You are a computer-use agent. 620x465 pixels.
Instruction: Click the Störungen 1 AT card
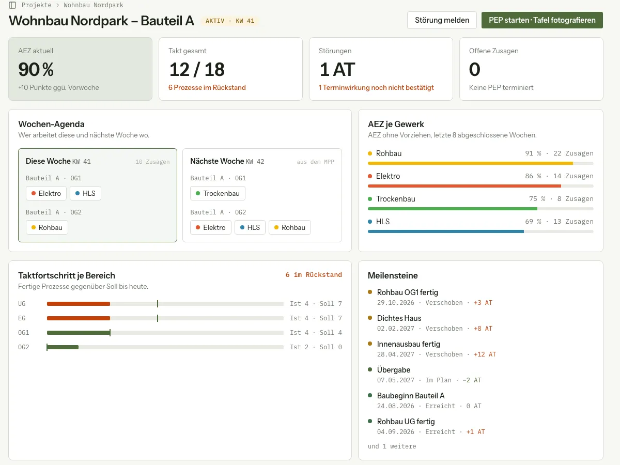click(381, 69)
